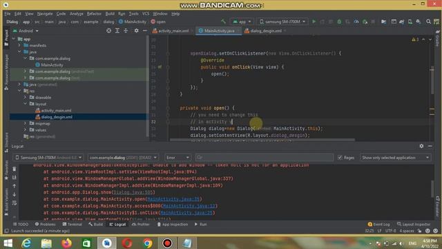Open Search Everywhere magnifier icon
This screenshot has width=442, height=249.
click(428, 21)
